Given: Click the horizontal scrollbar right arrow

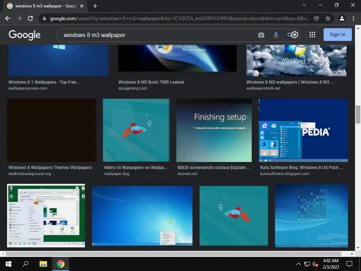Looking at the screenshot, I should click(x=352, y=254).
